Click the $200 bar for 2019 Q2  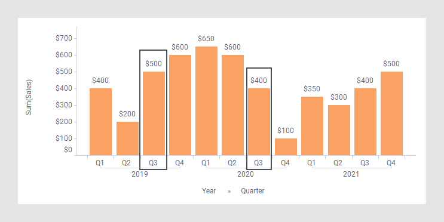(127, 138)
